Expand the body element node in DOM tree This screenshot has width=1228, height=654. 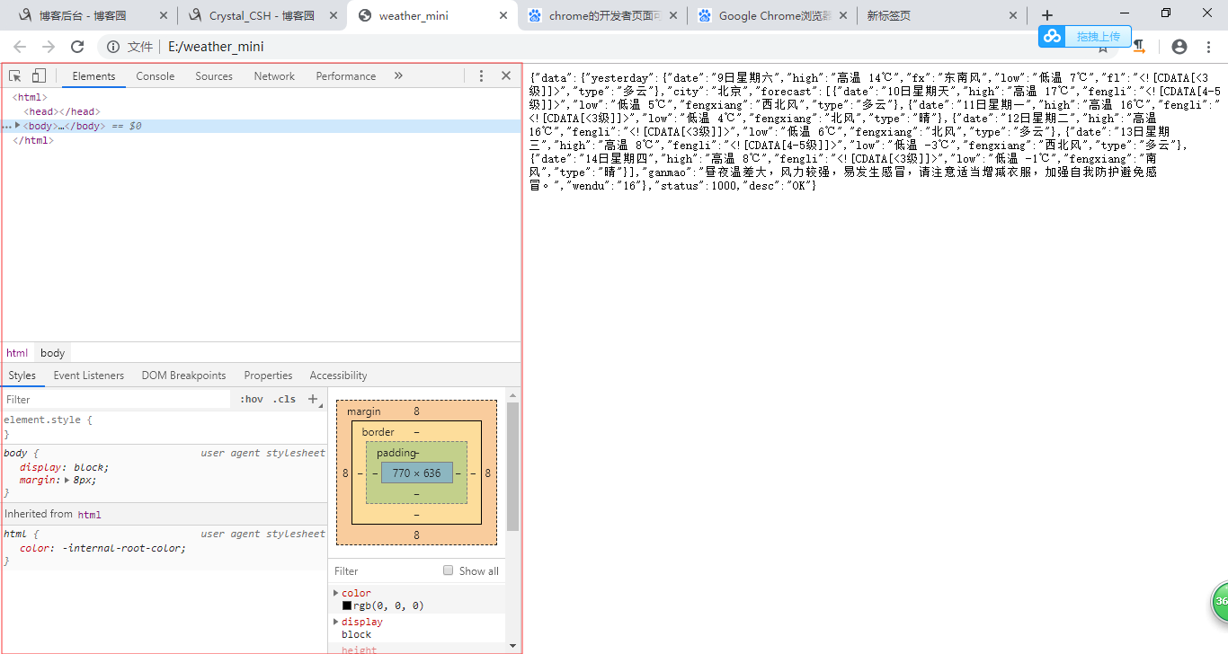coord(18,126)
